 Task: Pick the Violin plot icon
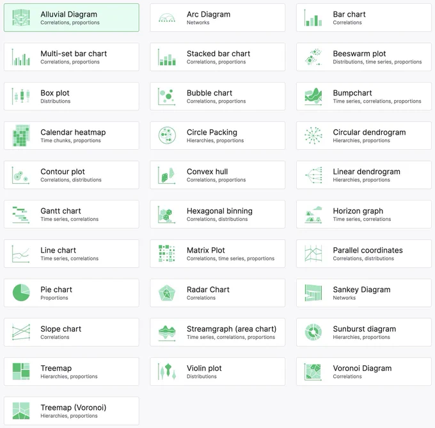(x=167, y=372)
